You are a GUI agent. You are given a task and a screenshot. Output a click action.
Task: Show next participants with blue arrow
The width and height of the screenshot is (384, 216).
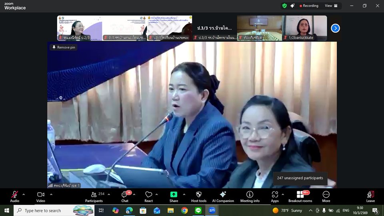pos(335,28)
